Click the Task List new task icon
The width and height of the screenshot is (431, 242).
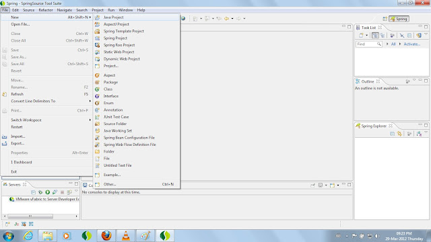pos(361,35)
